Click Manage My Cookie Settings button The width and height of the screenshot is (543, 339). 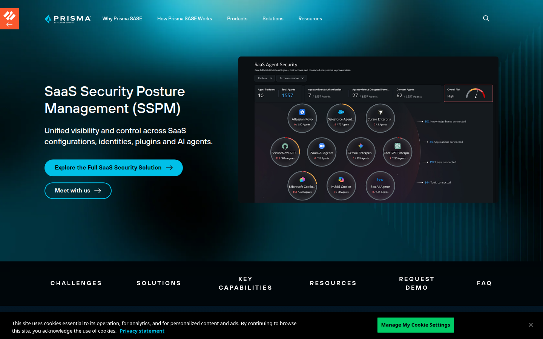pyautogui.click(x=416, y=325)
